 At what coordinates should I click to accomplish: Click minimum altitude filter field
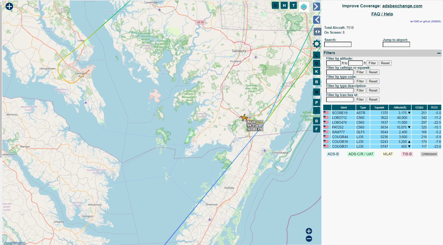(333, 63)
